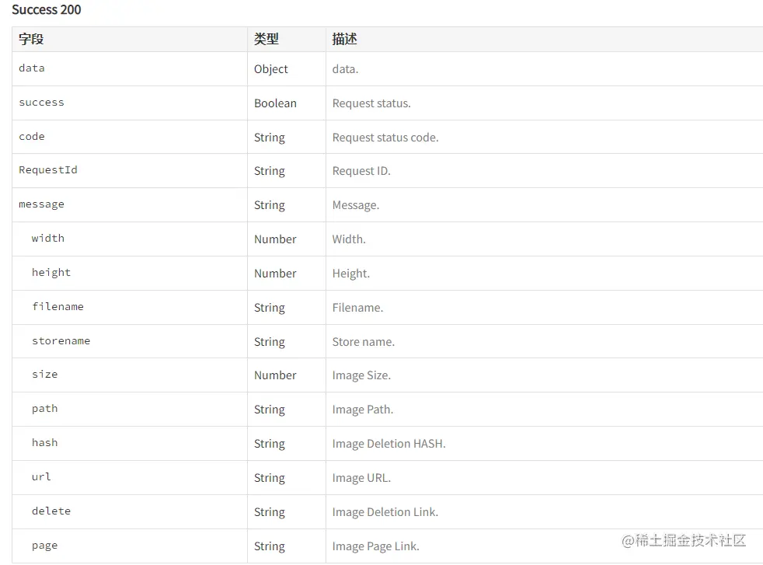Viewport: 763px width, 565px height.
Task: Click the 'Boolean' type for success
Action: click(275, 103)
